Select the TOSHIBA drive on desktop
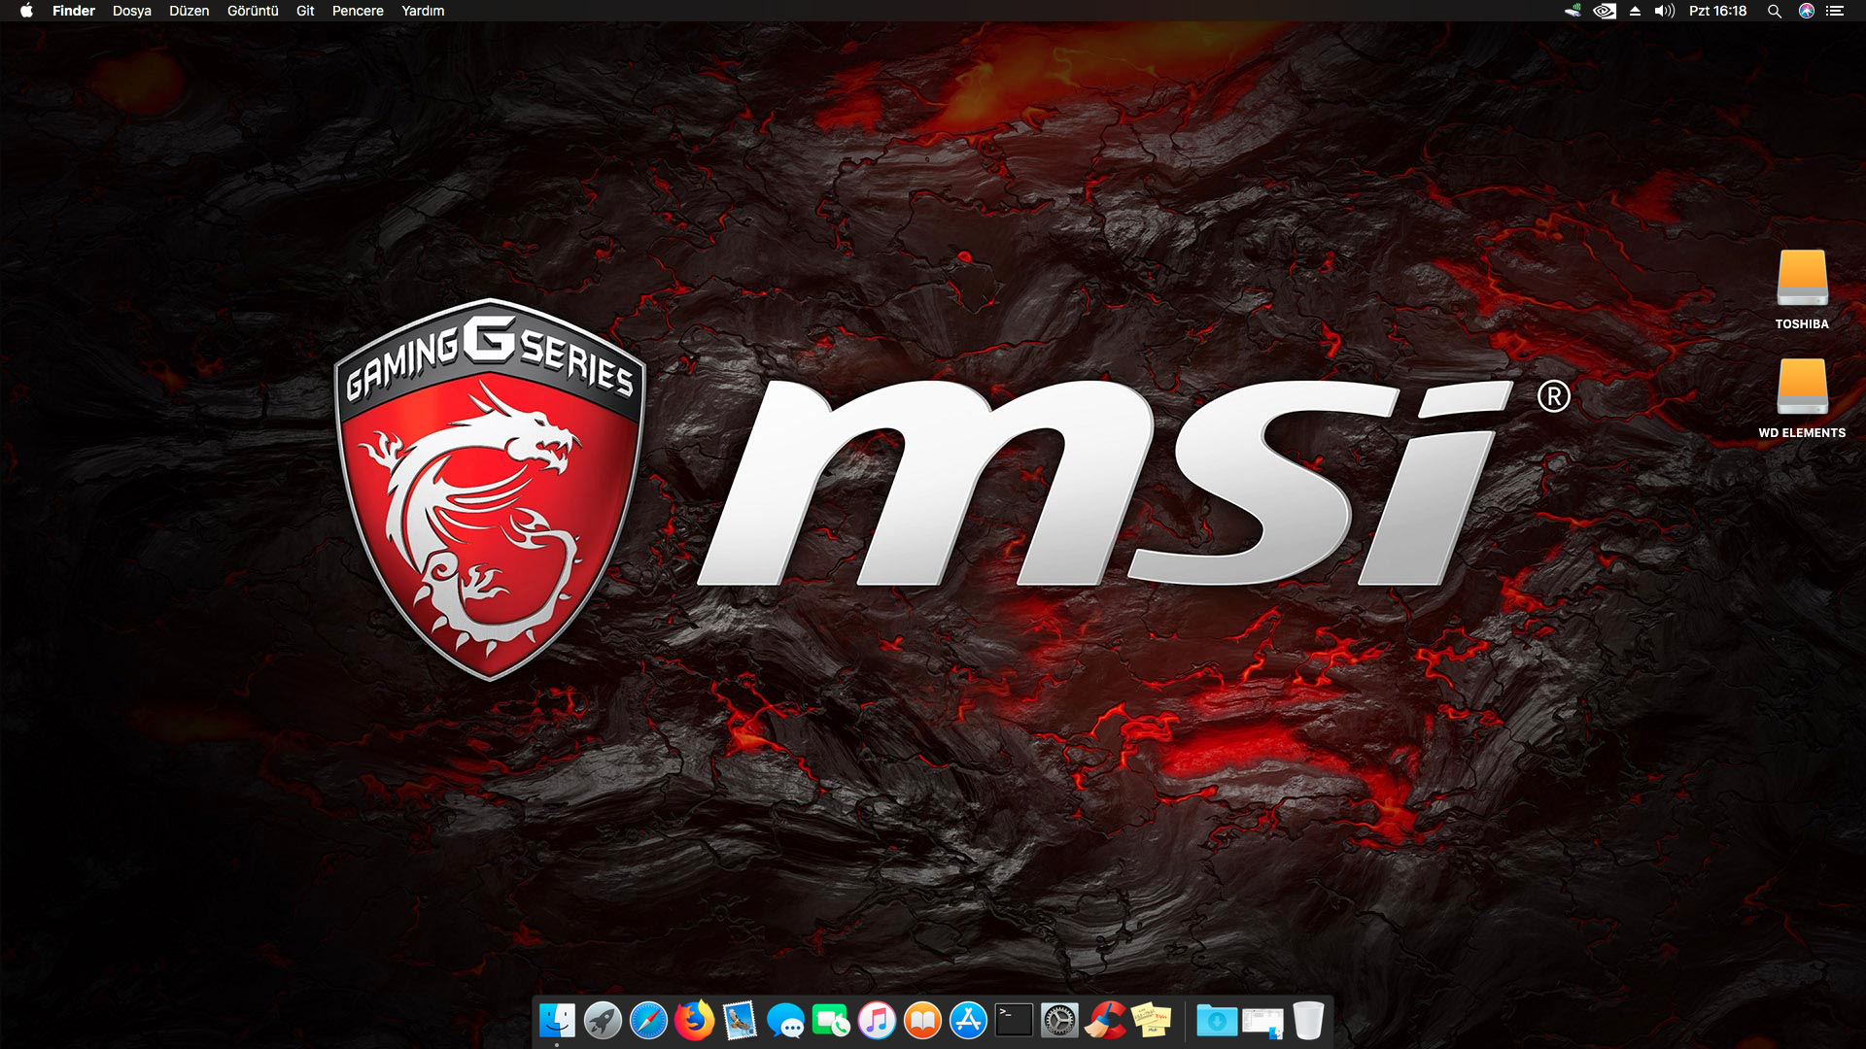This screenshot has width=1866, height=1049. [x=1802, y=281]
